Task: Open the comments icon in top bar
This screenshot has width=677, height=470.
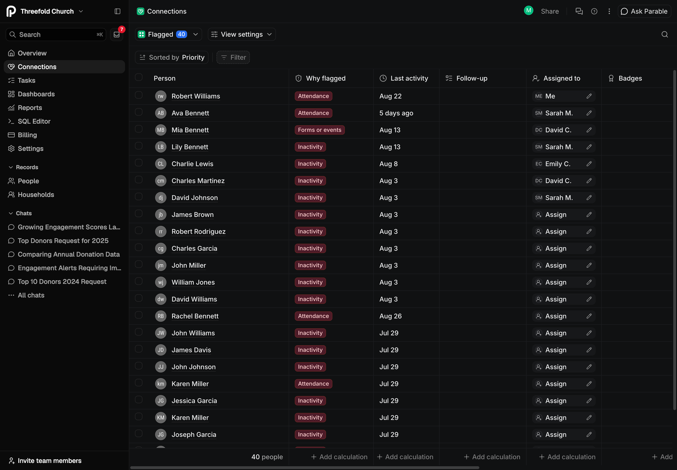Action: (579, 11)
